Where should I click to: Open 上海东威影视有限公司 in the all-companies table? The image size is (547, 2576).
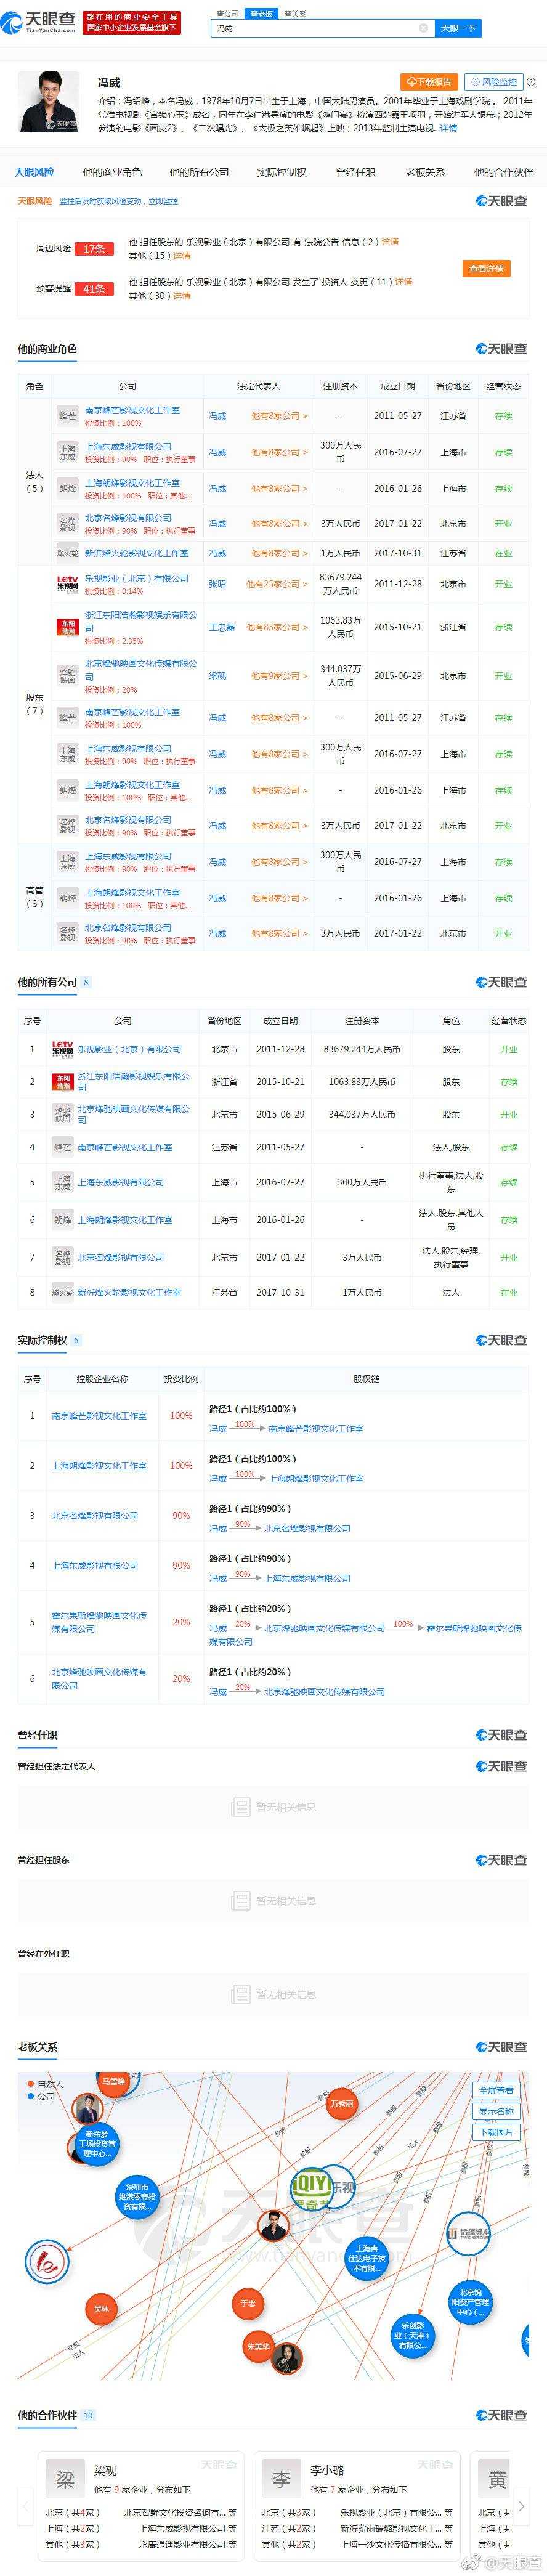120,1182
